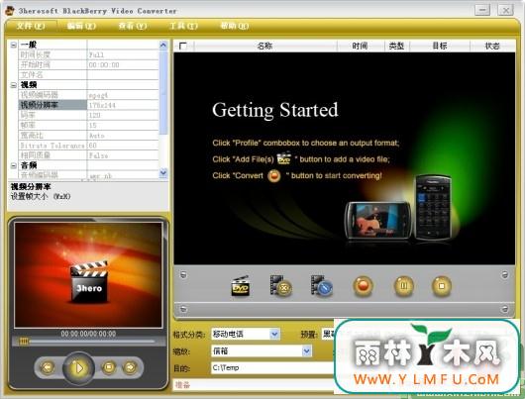Collapse the 视频 property group

click(x=14, y=85)
